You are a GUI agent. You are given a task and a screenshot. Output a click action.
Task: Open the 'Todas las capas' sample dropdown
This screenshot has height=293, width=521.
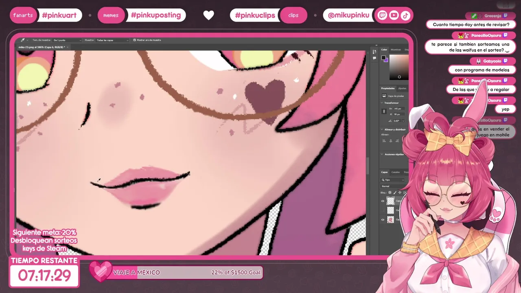point(112,40)
